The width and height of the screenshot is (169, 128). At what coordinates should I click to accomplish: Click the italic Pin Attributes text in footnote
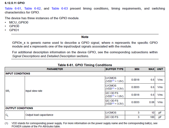tap(46, 126)
